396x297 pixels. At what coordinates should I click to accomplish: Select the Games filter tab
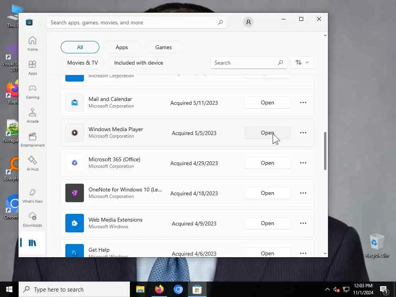coord(164,47)
